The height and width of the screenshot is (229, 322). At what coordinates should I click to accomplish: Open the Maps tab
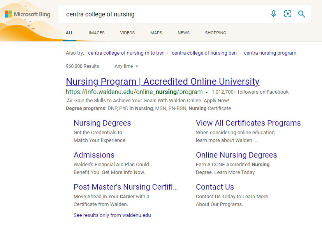(x=156, y=33)
